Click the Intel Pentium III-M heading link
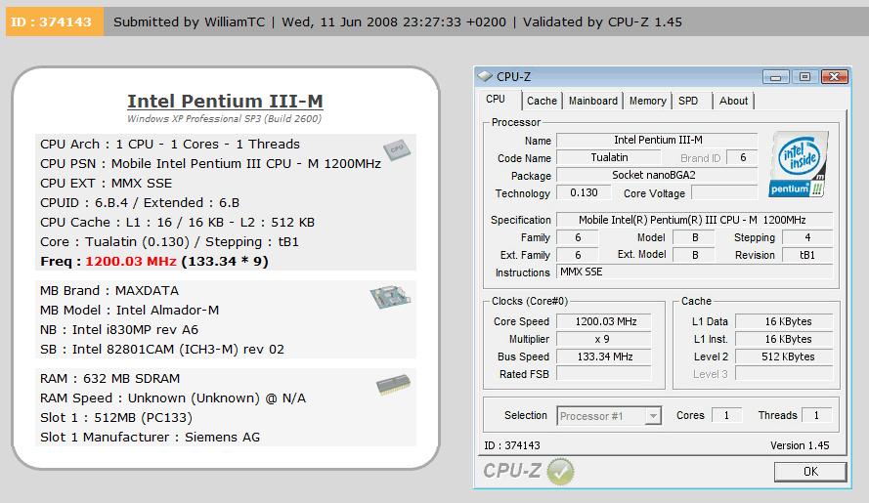The width and height of the screenshot is (869, 503). click(x=225, y=101)
